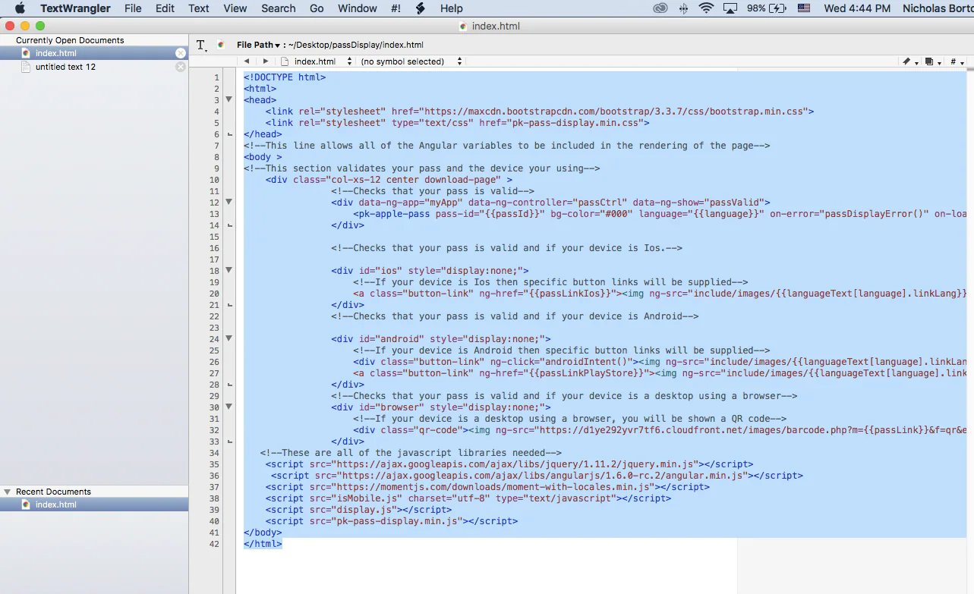Collapse the head tag fold on line 3
The height and width of the screenshot is (594, 974).
tap(229, 99)
